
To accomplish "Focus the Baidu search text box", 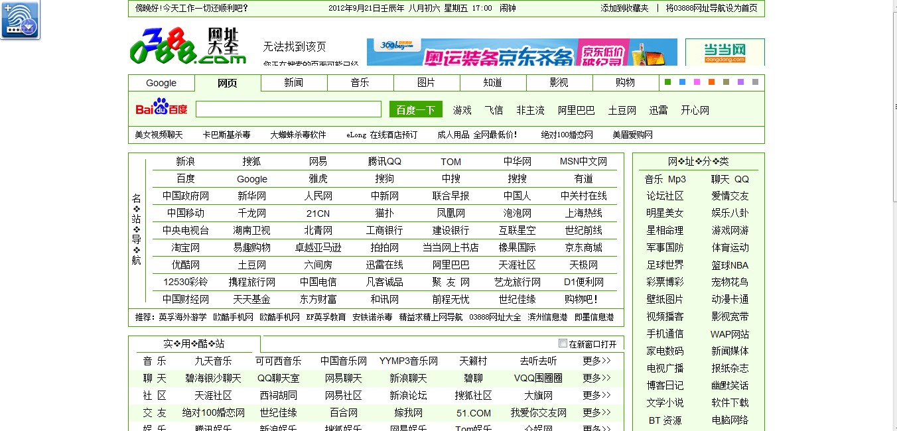I will (x=289, y=109).
